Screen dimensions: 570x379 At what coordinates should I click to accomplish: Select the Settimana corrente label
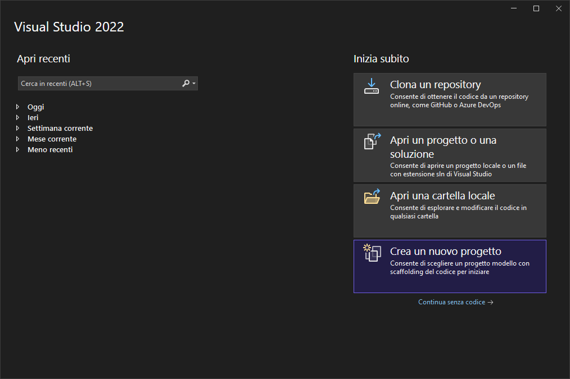[x=60, y=128]
